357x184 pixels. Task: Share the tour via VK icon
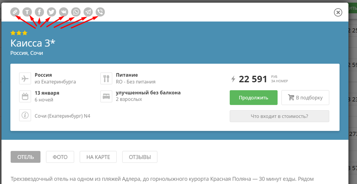(x=63, y=12)
